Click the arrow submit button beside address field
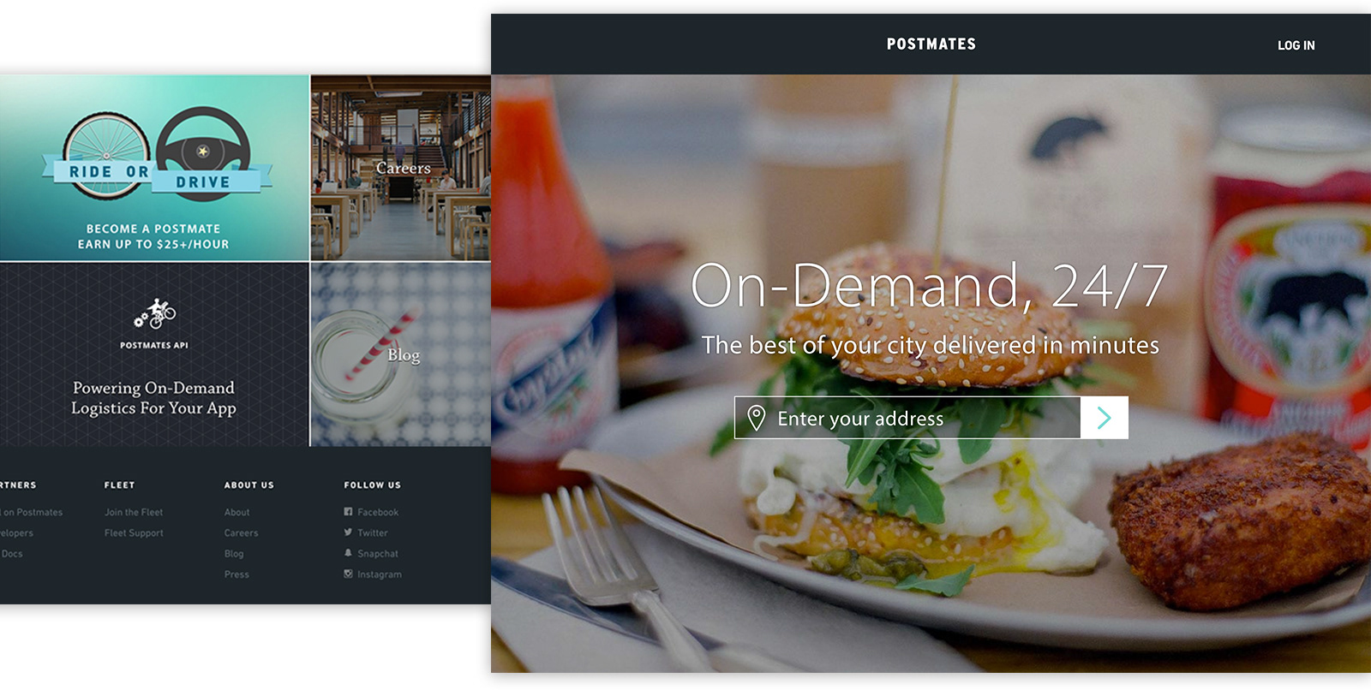Screen dimensions: 1371x690 (x=1105, y=418)
